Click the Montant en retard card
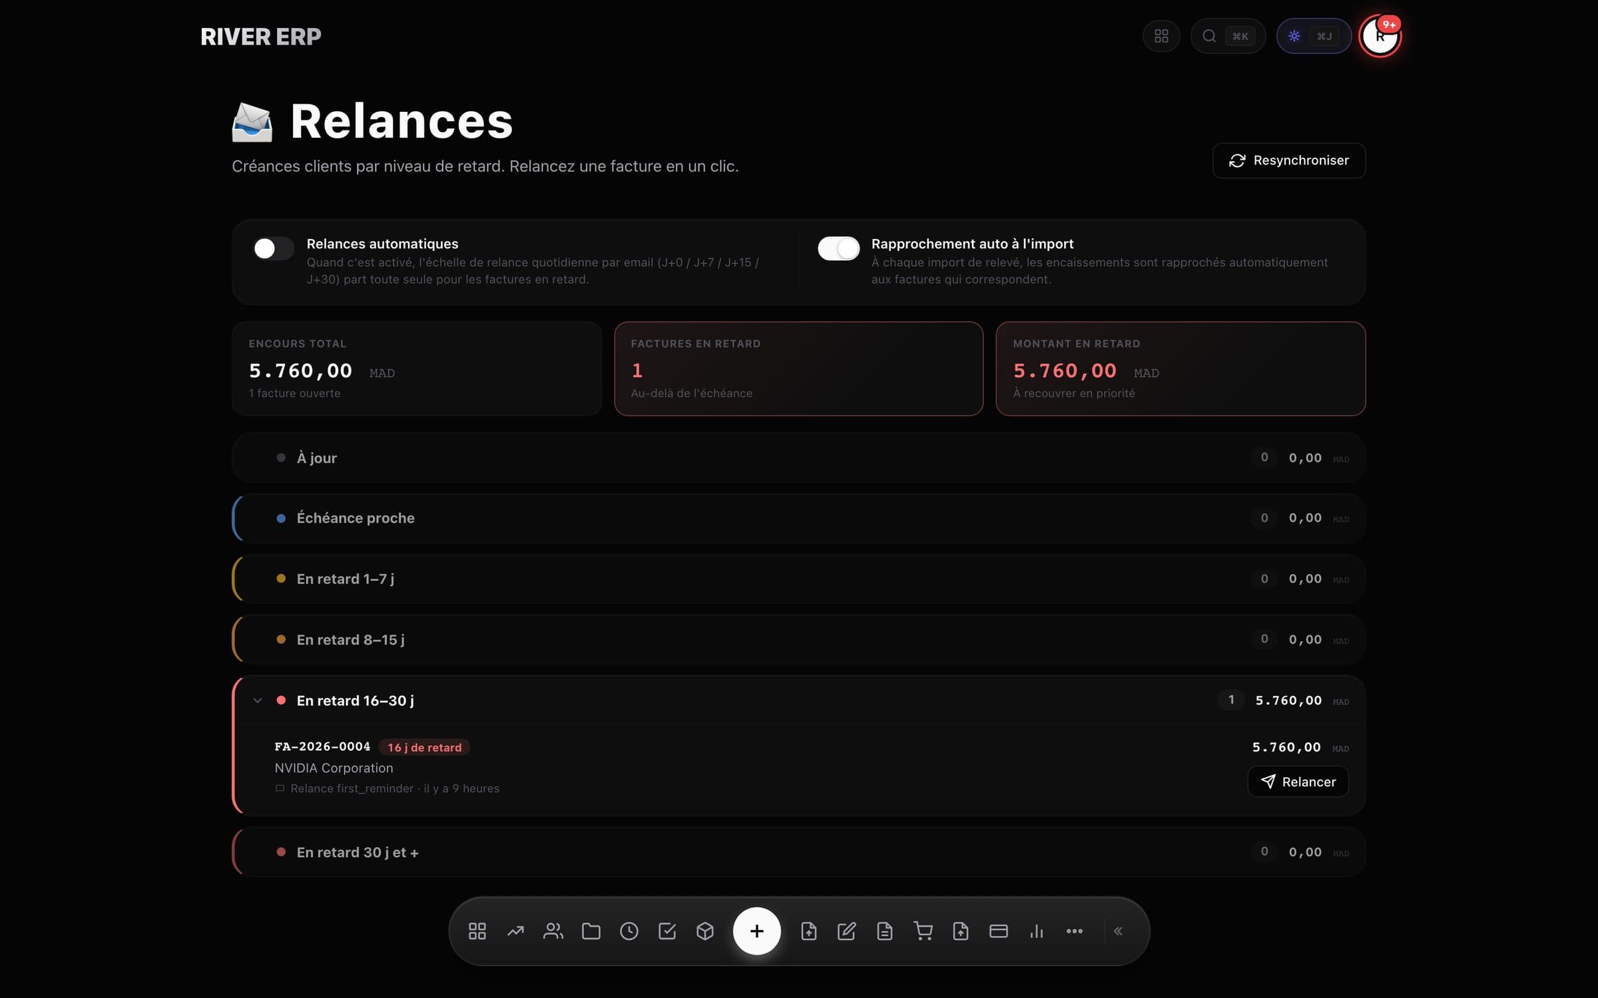Screen dimensions: 1598x998 pyautogui.click(x=1181, y=369)
